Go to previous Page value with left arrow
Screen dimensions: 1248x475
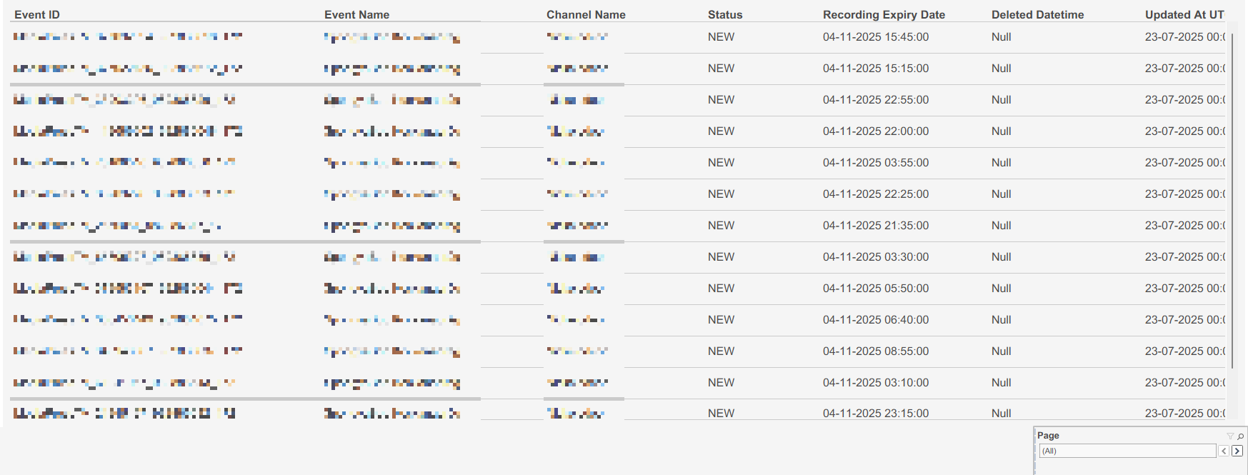(1224, 451)
